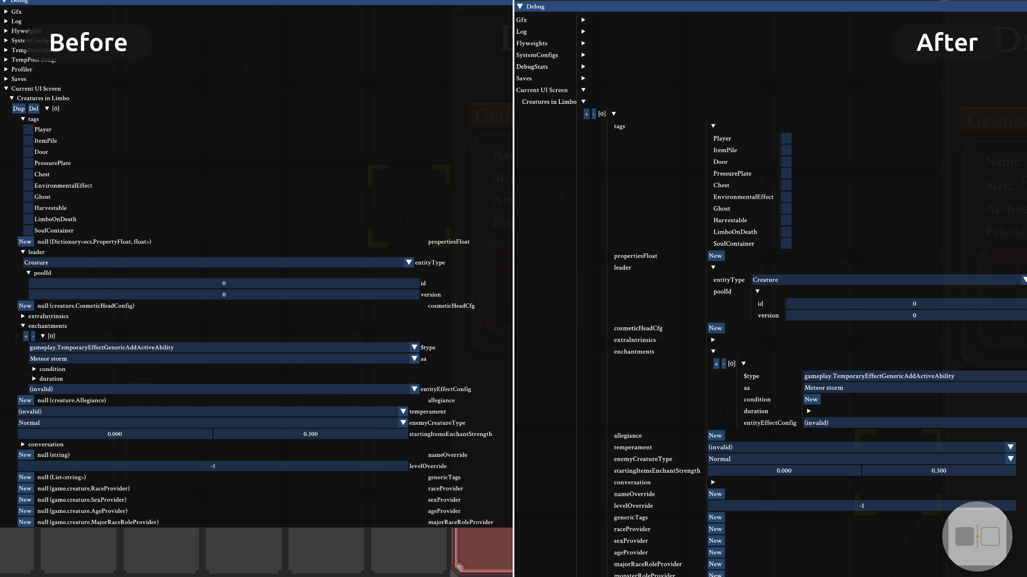Collapse Creatures in Limbo arrow in After panel
Screen dimensions: 1027x577
pyautogui.click(x=583, y=102)
